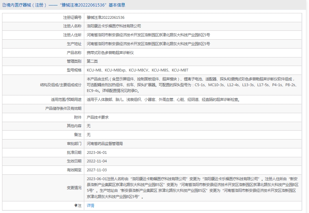Select the 第二类 value
The width and height of the screenshot is (309, 213).
pyautogui.click(x=92, y=61)
